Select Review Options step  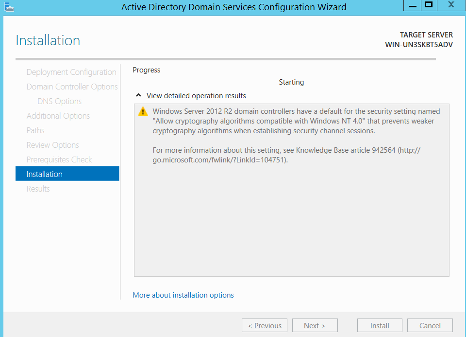coord(52,145)
